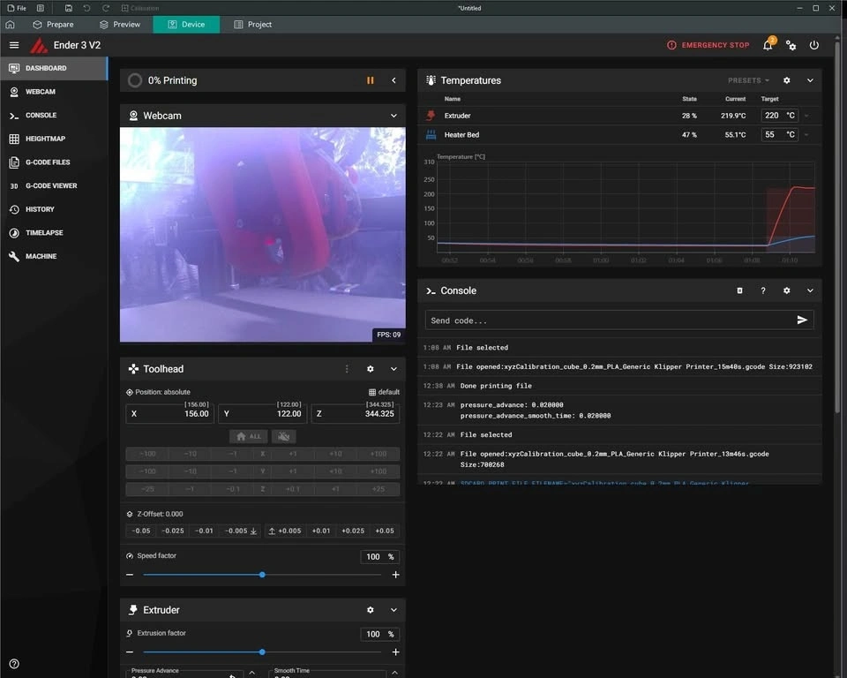The image size is (847, 678).
Task: Toggle the hamburger sidebar menu
Action: point(14,45)
